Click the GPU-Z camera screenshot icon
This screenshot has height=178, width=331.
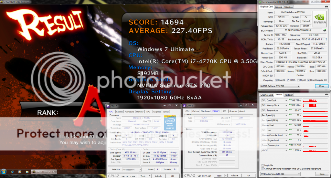tap(326, 7)
